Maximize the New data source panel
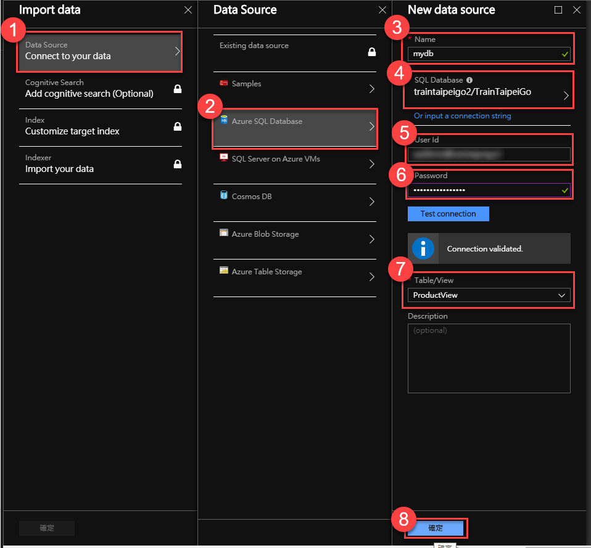Screen dimensions: 591x548 click(558, 10)
